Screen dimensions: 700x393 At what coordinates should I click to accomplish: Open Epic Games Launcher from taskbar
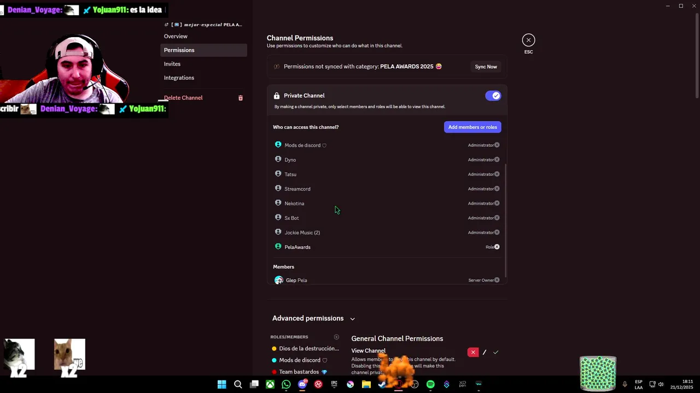(334, 384)
